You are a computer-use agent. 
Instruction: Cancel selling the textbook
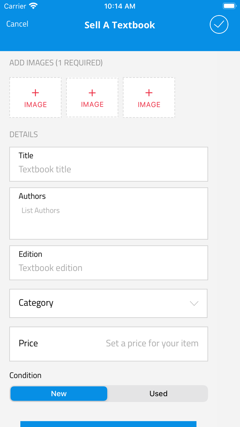coord(17,24)
